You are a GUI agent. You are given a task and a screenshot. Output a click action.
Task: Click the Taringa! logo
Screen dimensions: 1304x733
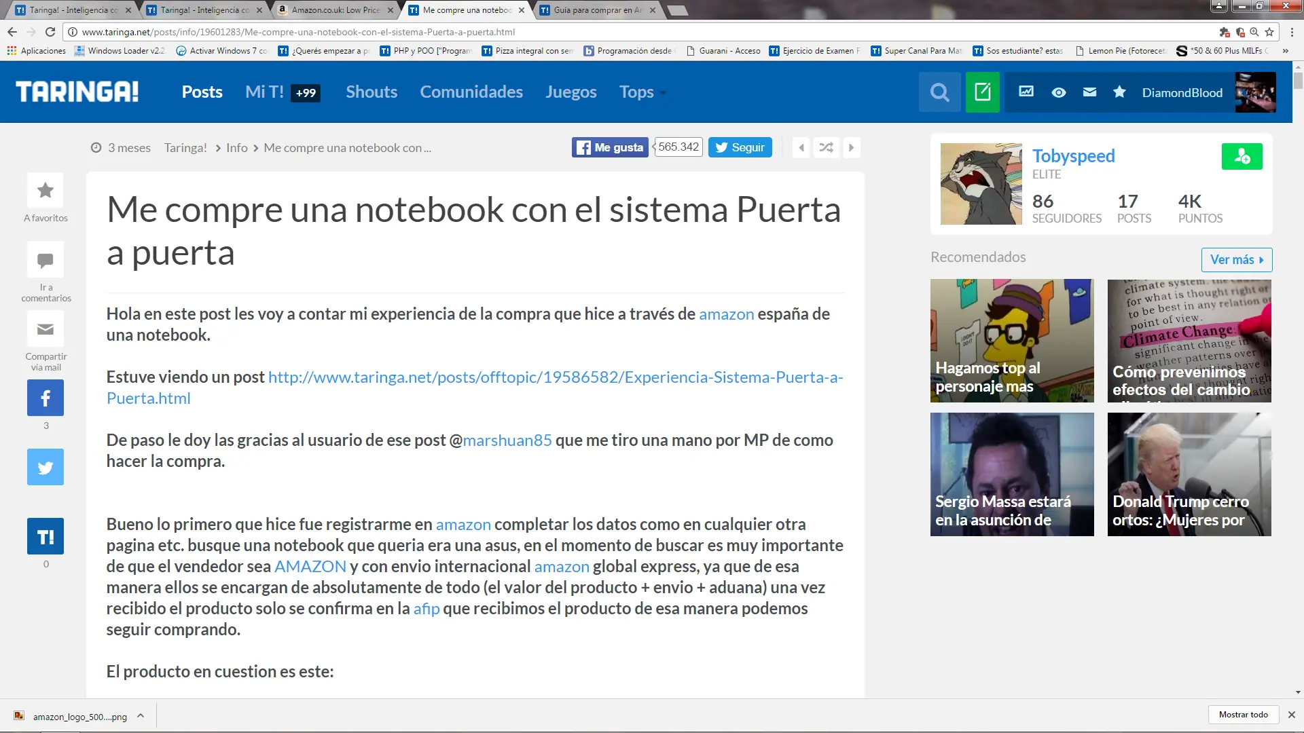pyautogui.click(x=77, y=92)
